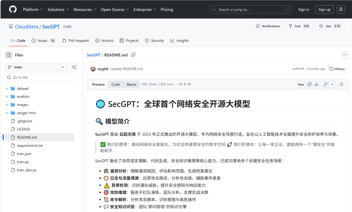Image resolution: width=352 pixels, height=212 pixels.
Task: Search files with the magnifier button
Action: (74, 67)
